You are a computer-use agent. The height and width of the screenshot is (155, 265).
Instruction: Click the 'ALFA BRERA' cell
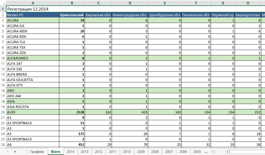pos(33,74)
